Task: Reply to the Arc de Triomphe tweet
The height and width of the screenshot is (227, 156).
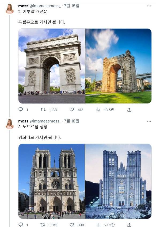Action: 21,109
